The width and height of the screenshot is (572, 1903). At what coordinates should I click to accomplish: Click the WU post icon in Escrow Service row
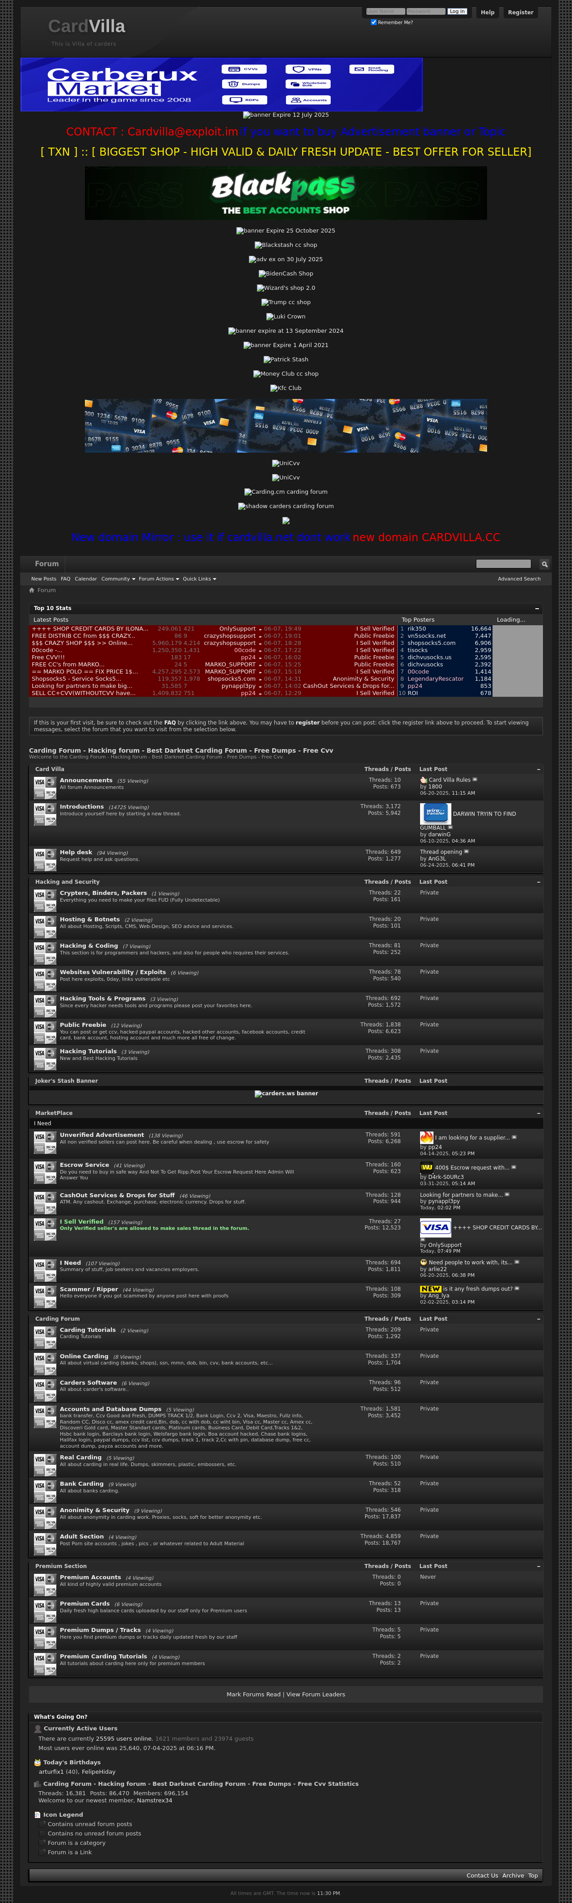click(x=427, y=1167)
